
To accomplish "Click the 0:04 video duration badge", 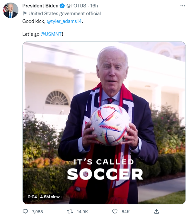I will (x=32, y=197).
